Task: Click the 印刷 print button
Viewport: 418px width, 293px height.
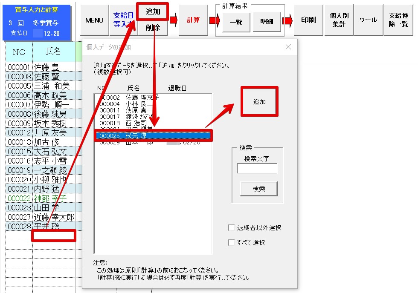Action: [x=308, y=20]
